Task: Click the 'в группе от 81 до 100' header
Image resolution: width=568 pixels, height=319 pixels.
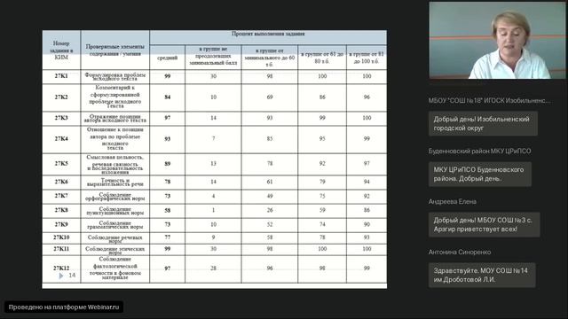Action: click(x=367, y=58)
